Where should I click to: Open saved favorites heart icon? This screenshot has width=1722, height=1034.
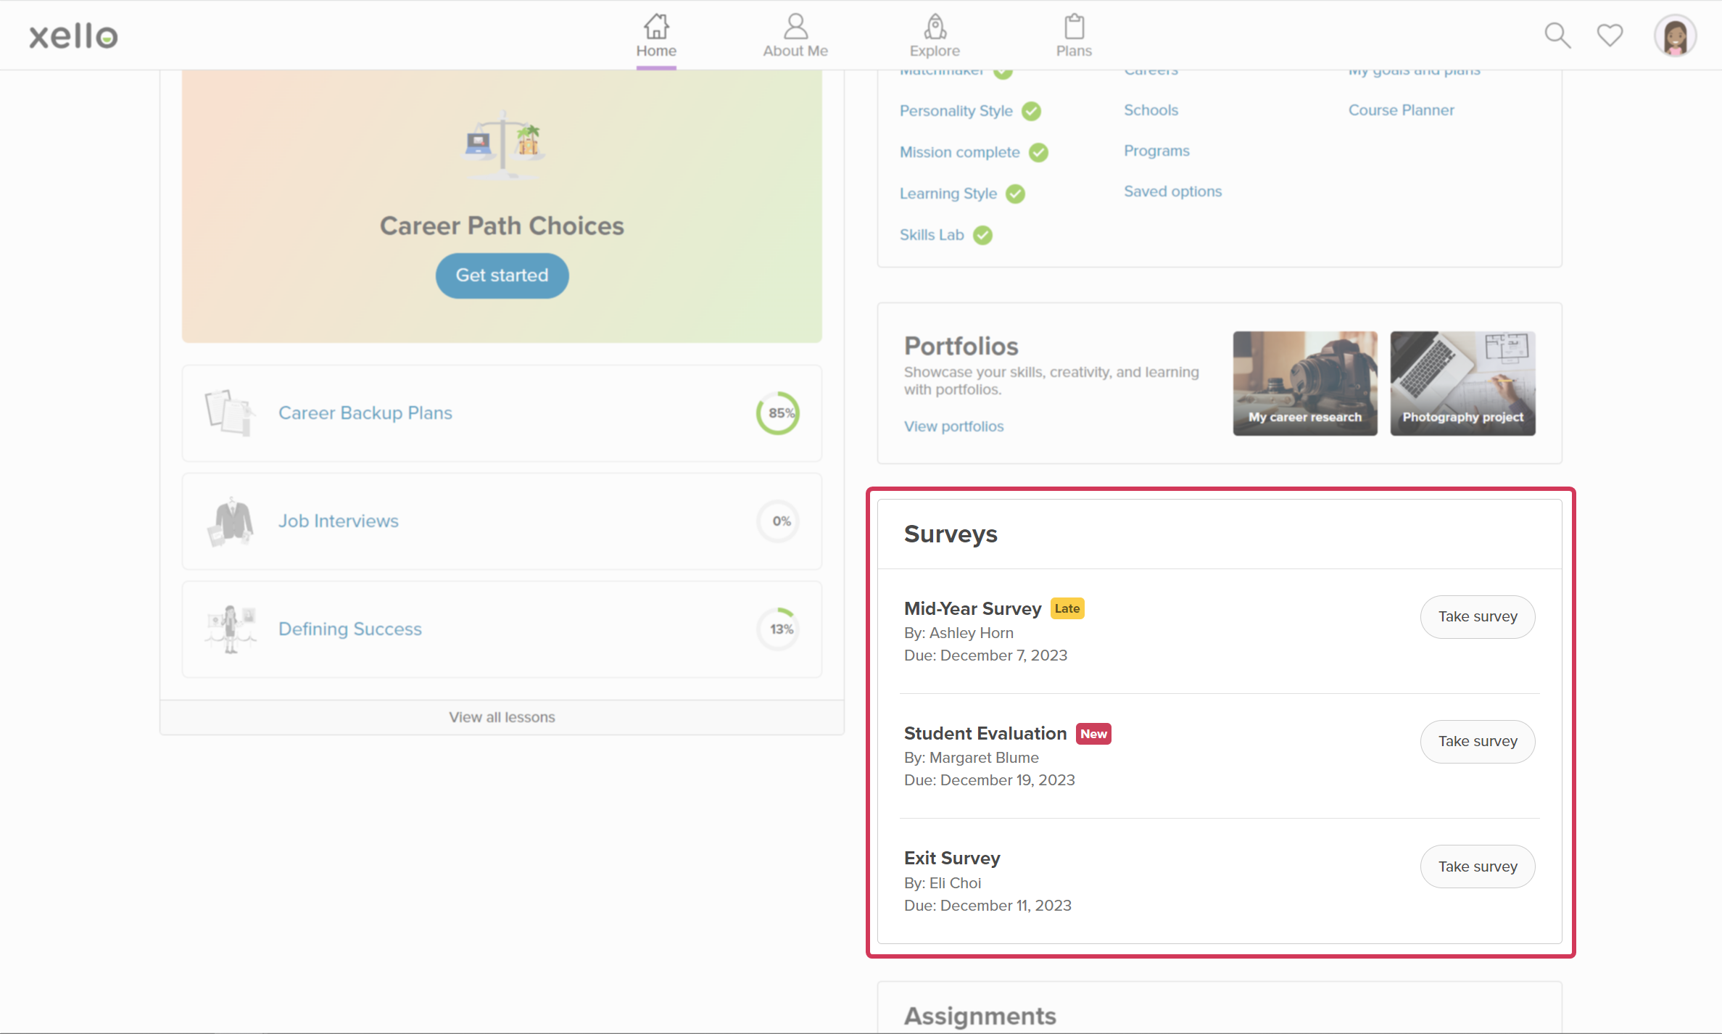tap(1610, 36)
